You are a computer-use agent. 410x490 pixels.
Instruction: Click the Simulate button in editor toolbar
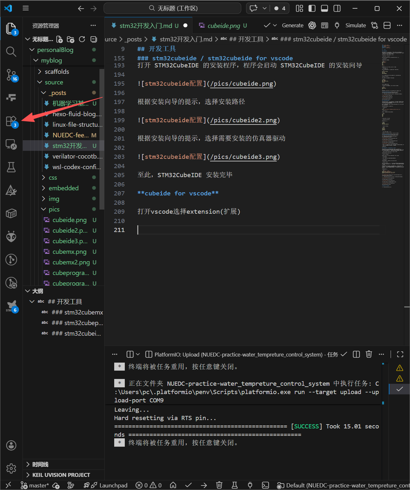[355, 25]
